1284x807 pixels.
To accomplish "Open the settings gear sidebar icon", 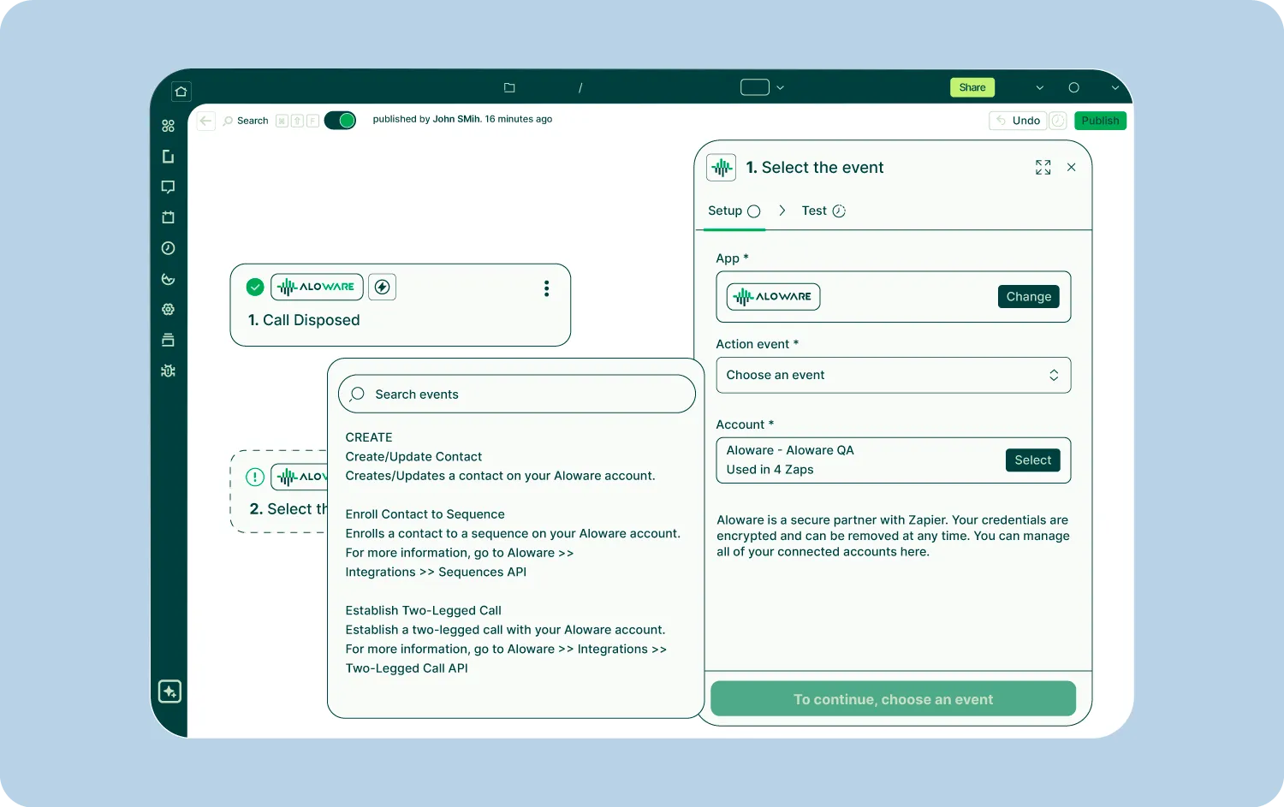I will coord(169,309).
